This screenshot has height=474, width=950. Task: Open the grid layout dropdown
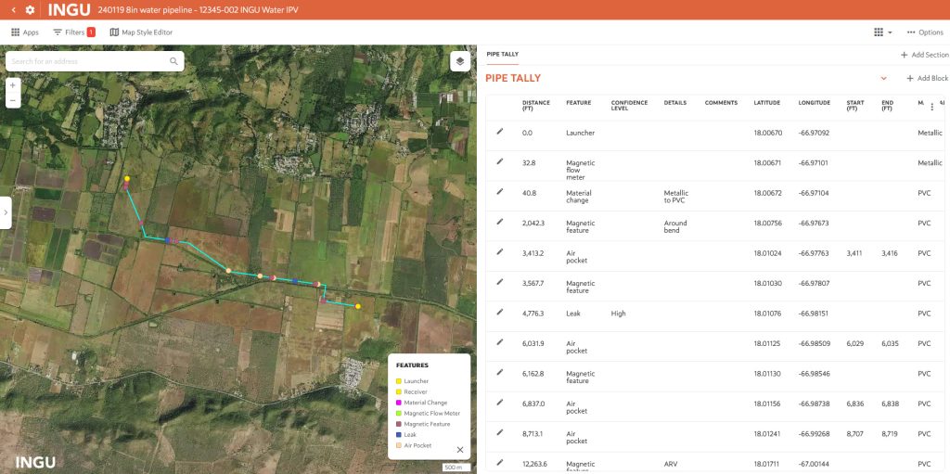883,32
